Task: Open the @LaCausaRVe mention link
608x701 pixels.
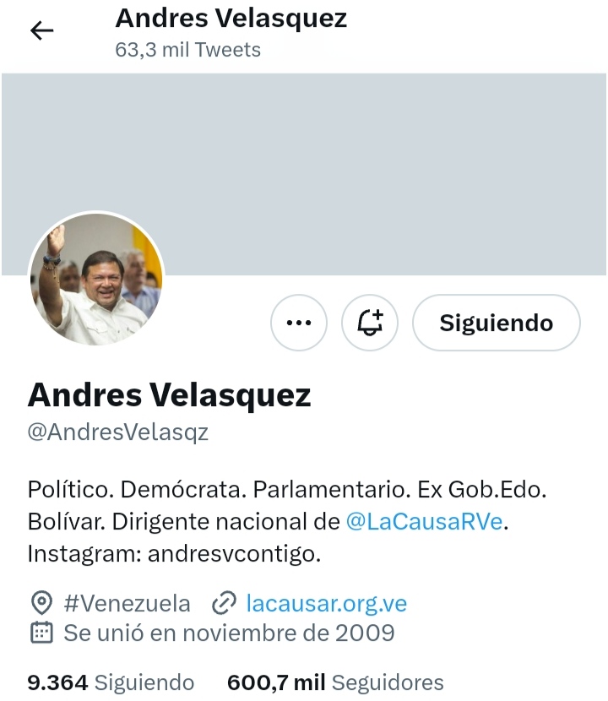Action: (424, 522)
